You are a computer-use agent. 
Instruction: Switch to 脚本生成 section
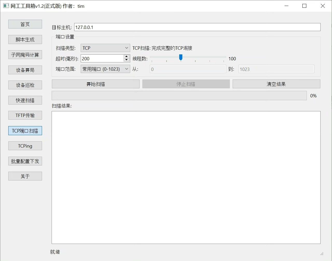(x=25, y=40)
